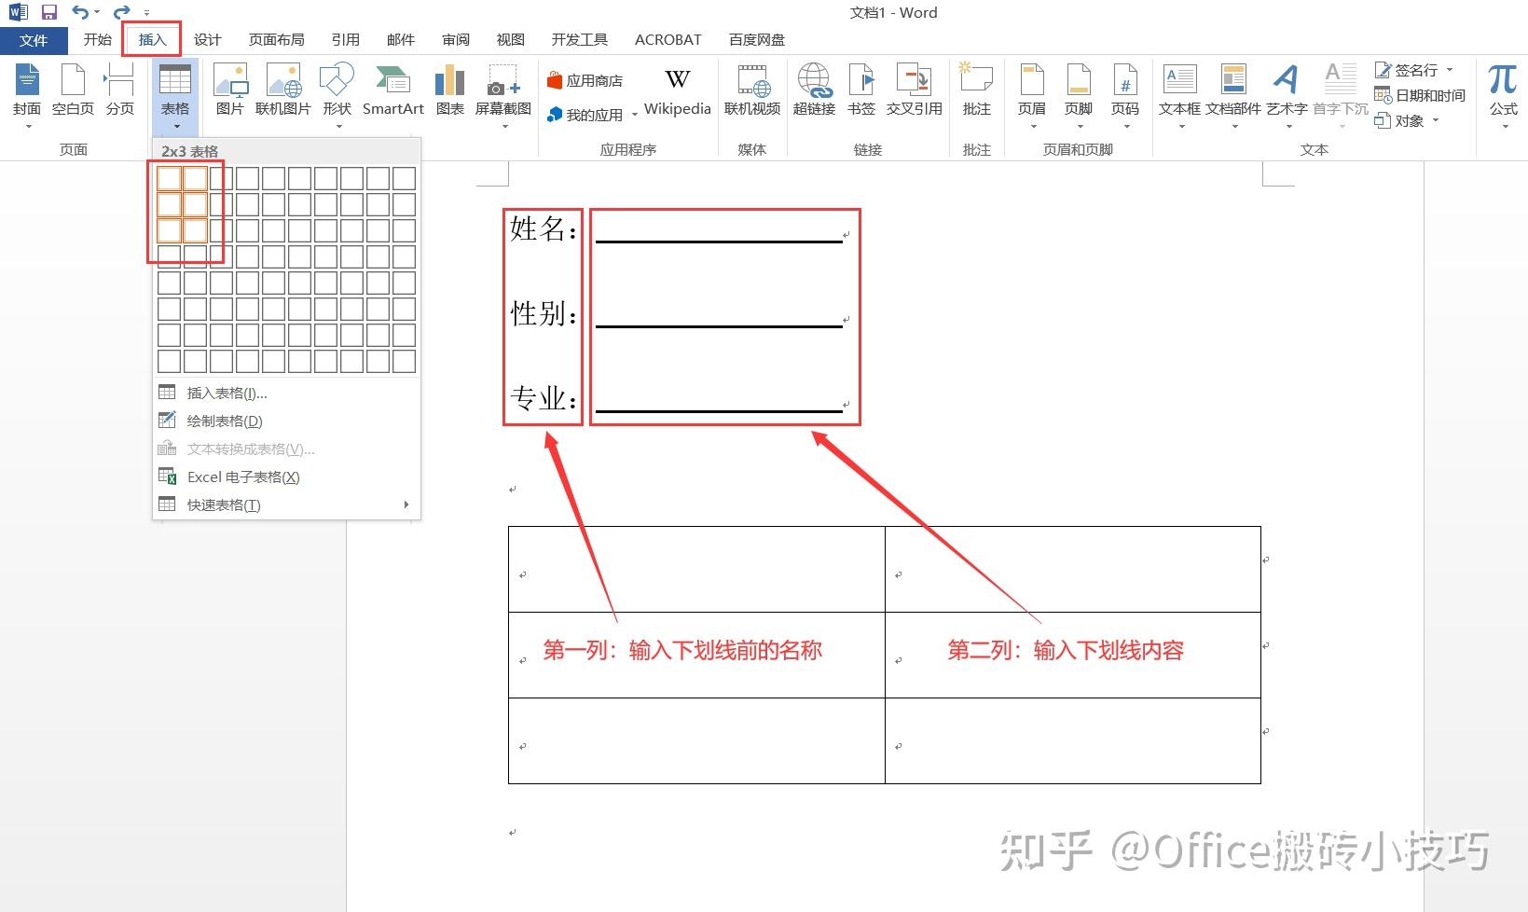
Task: Insert an online picture (联机图片)
Action: pyautogui.click(x=282, y=91)
